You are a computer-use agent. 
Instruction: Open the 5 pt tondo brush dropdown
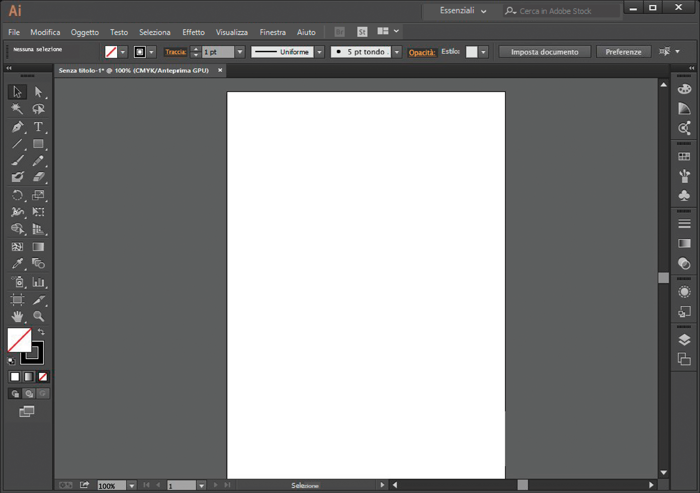397,52
